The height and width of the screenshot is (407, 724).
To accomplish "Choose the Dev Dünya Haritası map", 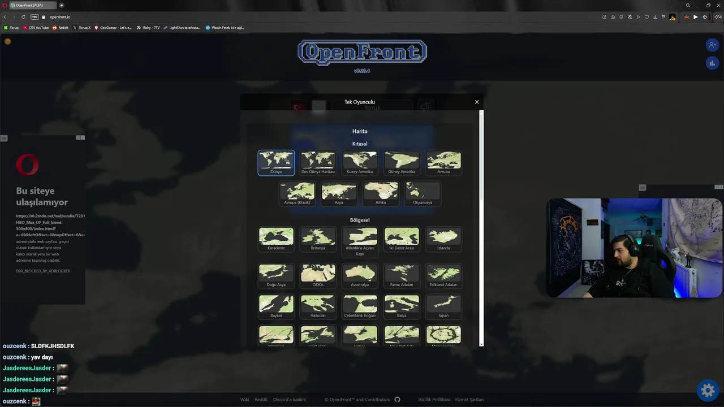I will pos(318,163).
